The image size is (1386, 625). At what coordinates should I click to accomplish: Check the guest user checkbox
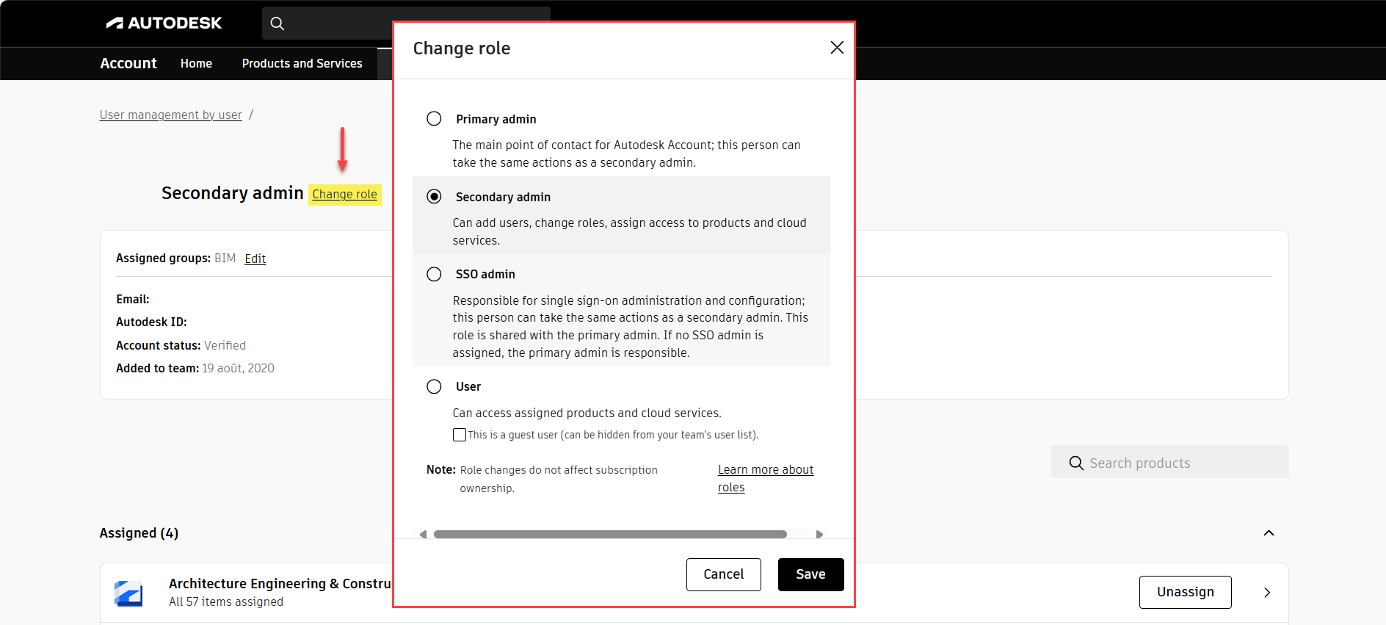pos(460,435)
